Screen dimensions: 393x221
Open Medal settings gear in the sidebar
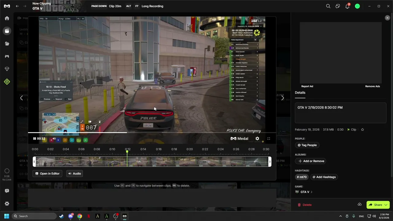point(7,204)
